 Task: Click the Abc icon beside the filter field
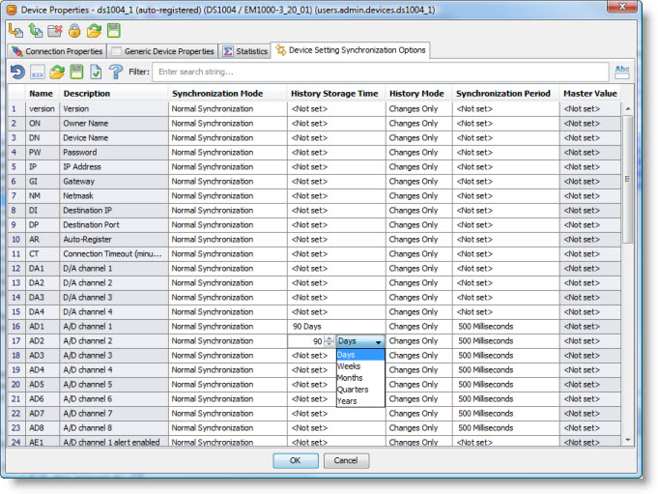(622, 72)
